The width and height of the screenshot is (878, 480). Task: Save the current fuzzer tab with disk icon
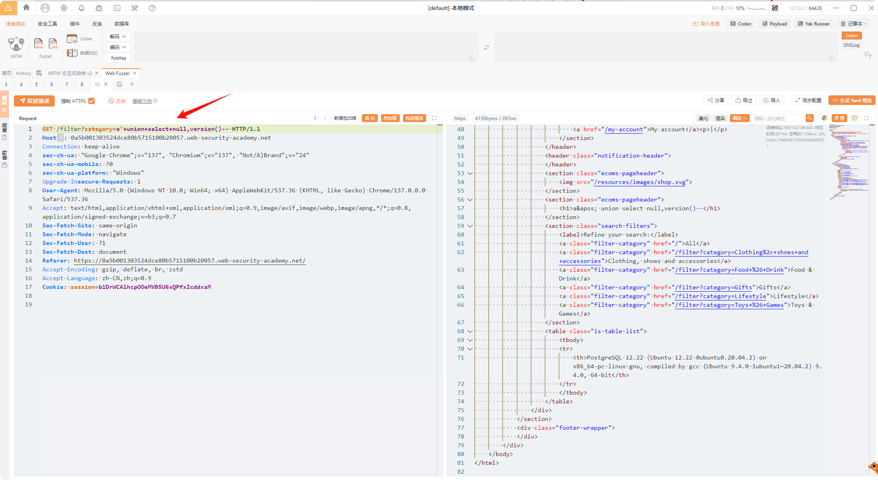119,84
